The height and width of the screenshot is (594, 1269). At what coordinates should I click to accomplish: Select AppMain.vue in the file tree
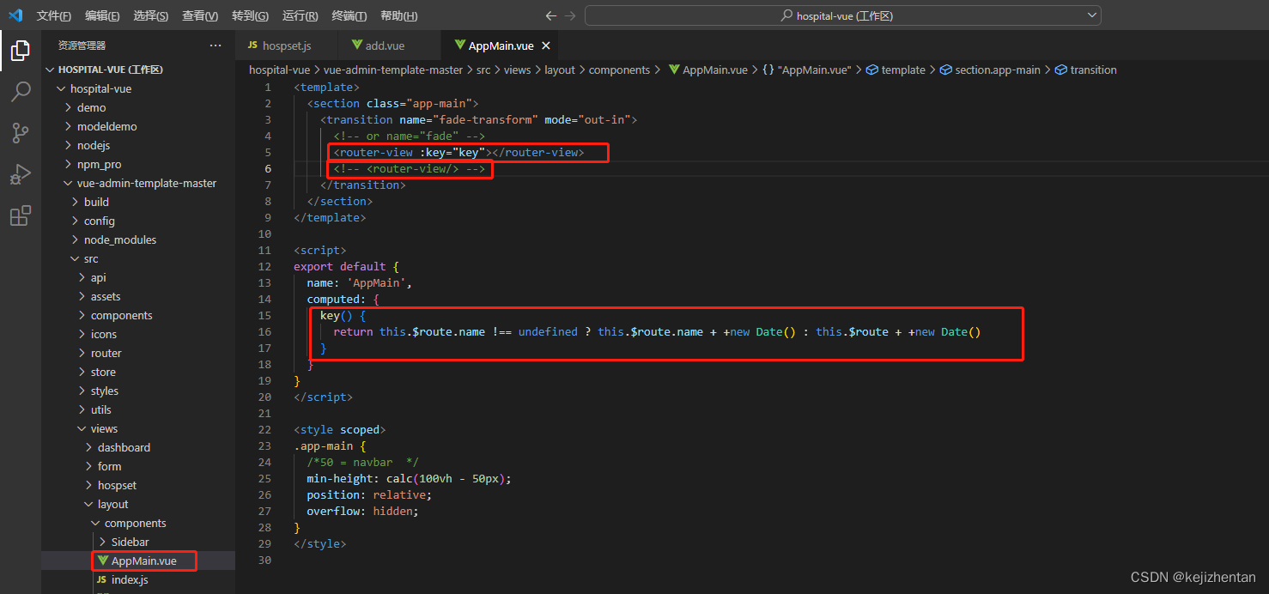tap(138, 561)
